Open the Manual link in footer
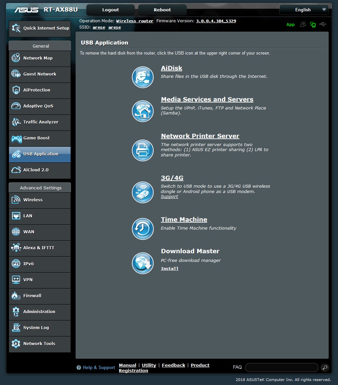The height and width of the screenshot is (385, 338). [x=128, y=365]
